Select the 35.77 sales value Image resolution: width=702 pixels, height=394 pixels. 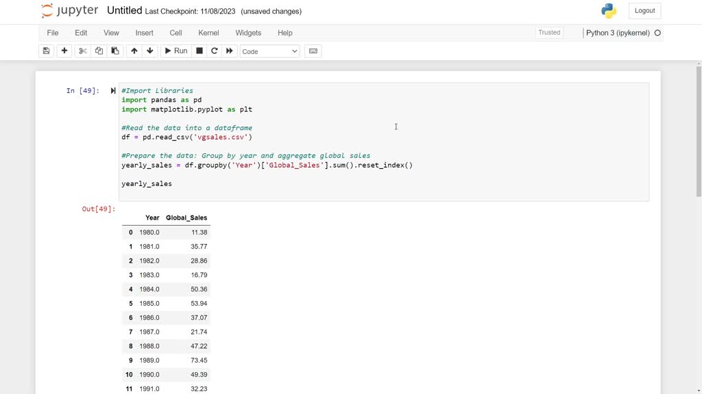(199, 246)
